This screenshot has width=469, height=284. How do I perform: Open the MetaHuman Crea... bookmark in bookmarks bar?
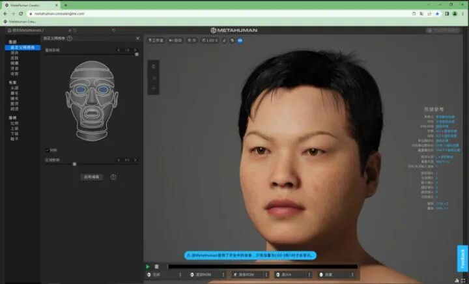pyautogui.click(x=20, y=21)
